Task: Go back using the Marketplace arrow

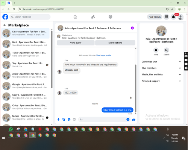Action: (x=5, y=25)
